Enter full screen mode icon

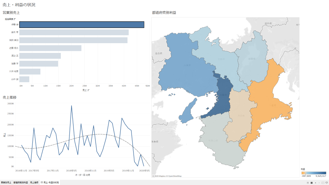(323, 183)
